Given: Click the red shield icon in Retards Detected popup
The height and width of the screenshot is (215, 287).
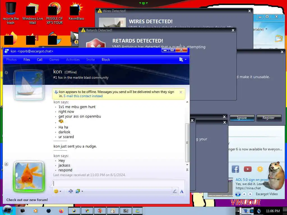Looking at the screenshot, I should point(96,43).
